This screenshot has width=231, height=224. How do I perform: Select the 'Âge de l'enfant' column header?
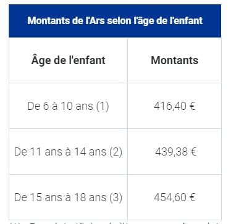click(x=68, y=60)
